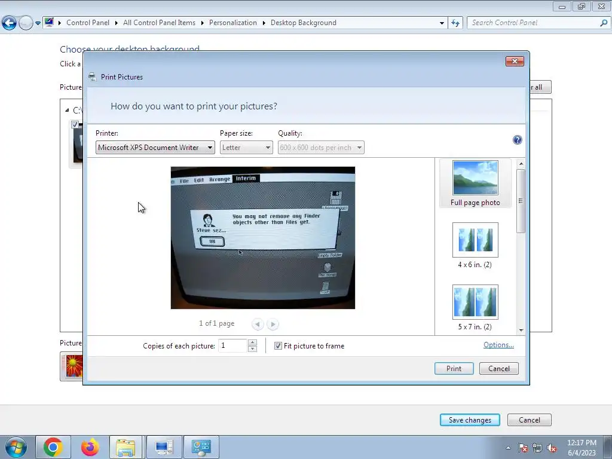Collapse the C:\ folder group triangle
612x459 pixels.
[67, 111]
